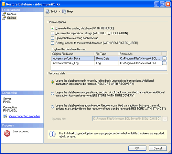Image resolution: width=172 pixels, height=154 pixels.
Task: Open the Script dropdown arrow
Action: pos(60,11)
